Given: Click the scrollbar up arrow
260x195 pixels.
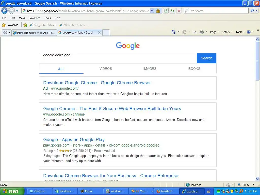Looking at the screenshot, I should click(257, 39).
